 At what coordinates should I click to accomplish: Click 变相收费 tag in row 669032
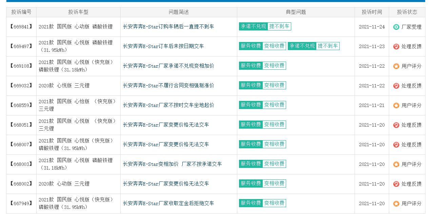pyautogui.click(x=274, y=85)
